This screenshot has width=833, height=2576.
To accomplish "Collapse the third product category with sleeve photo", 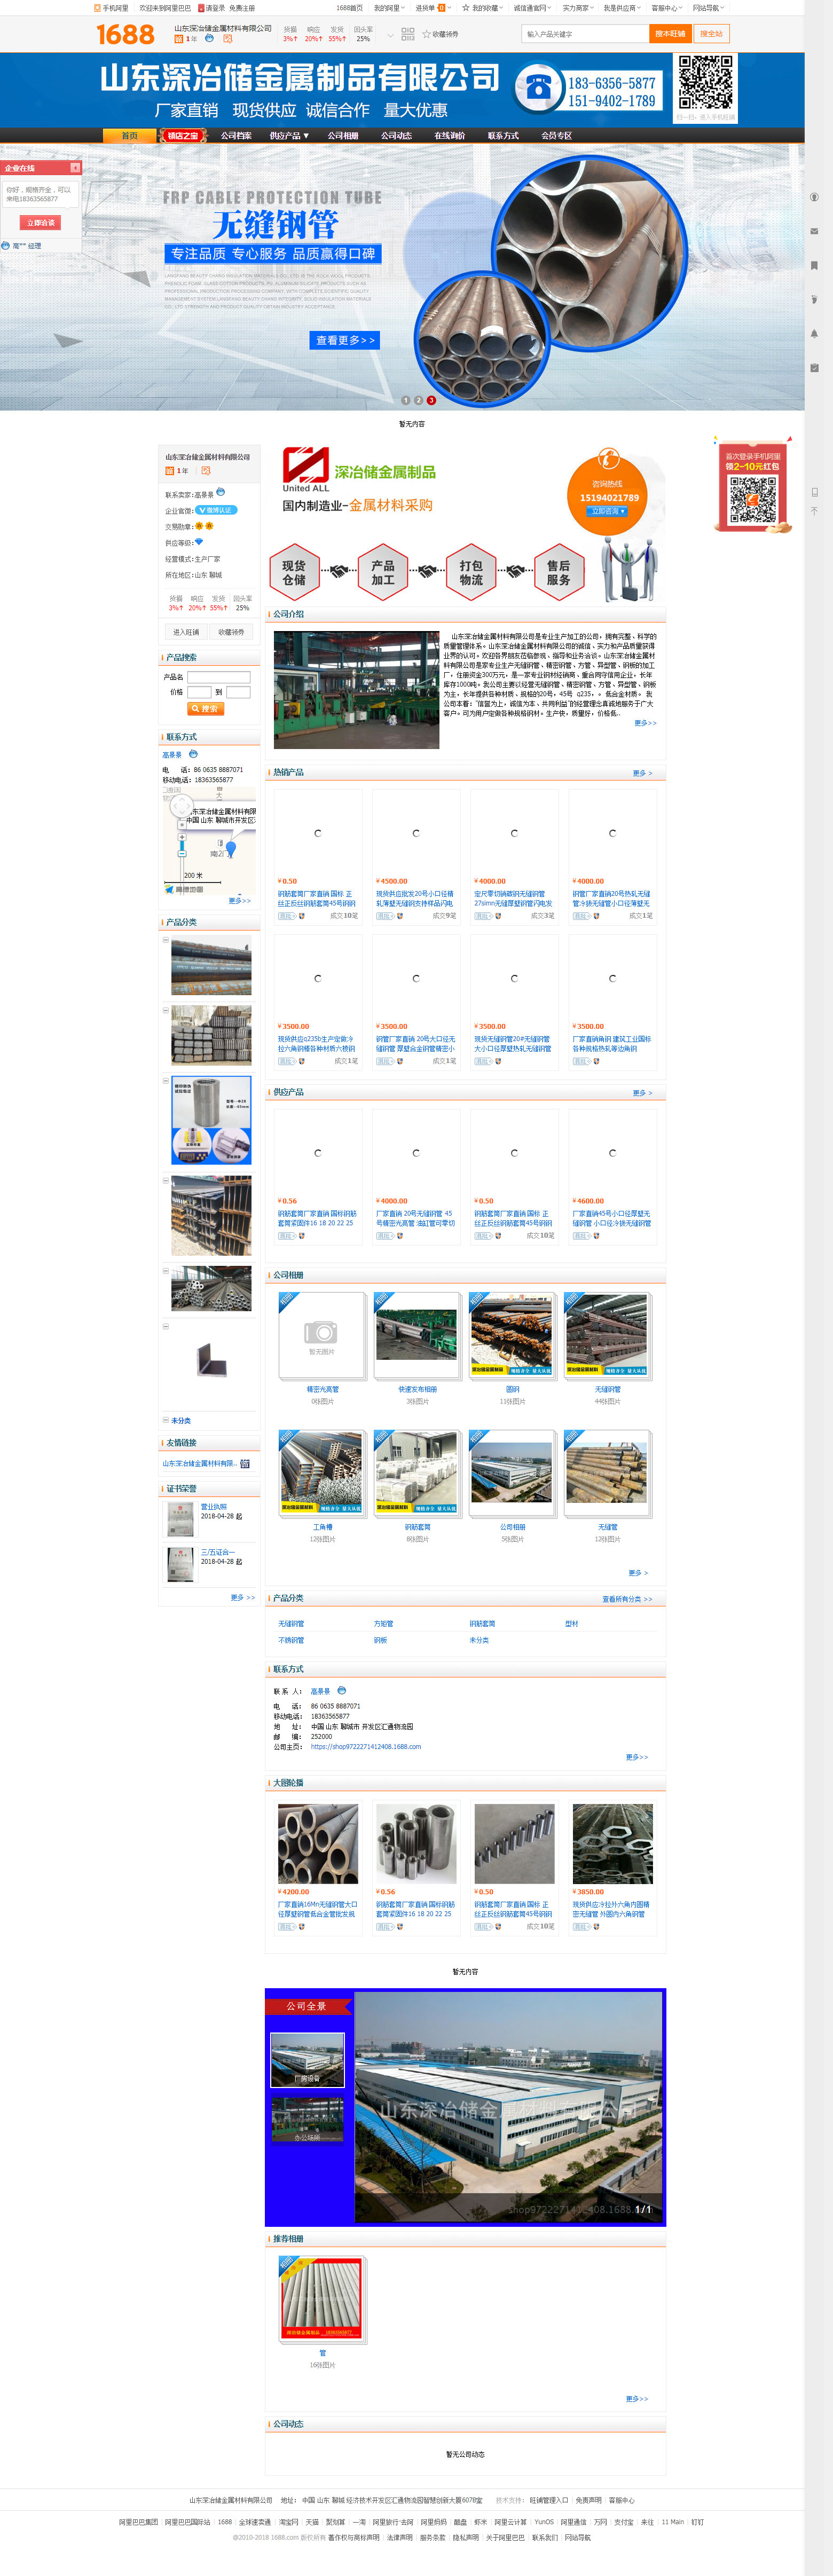I will pos(166,1081).
